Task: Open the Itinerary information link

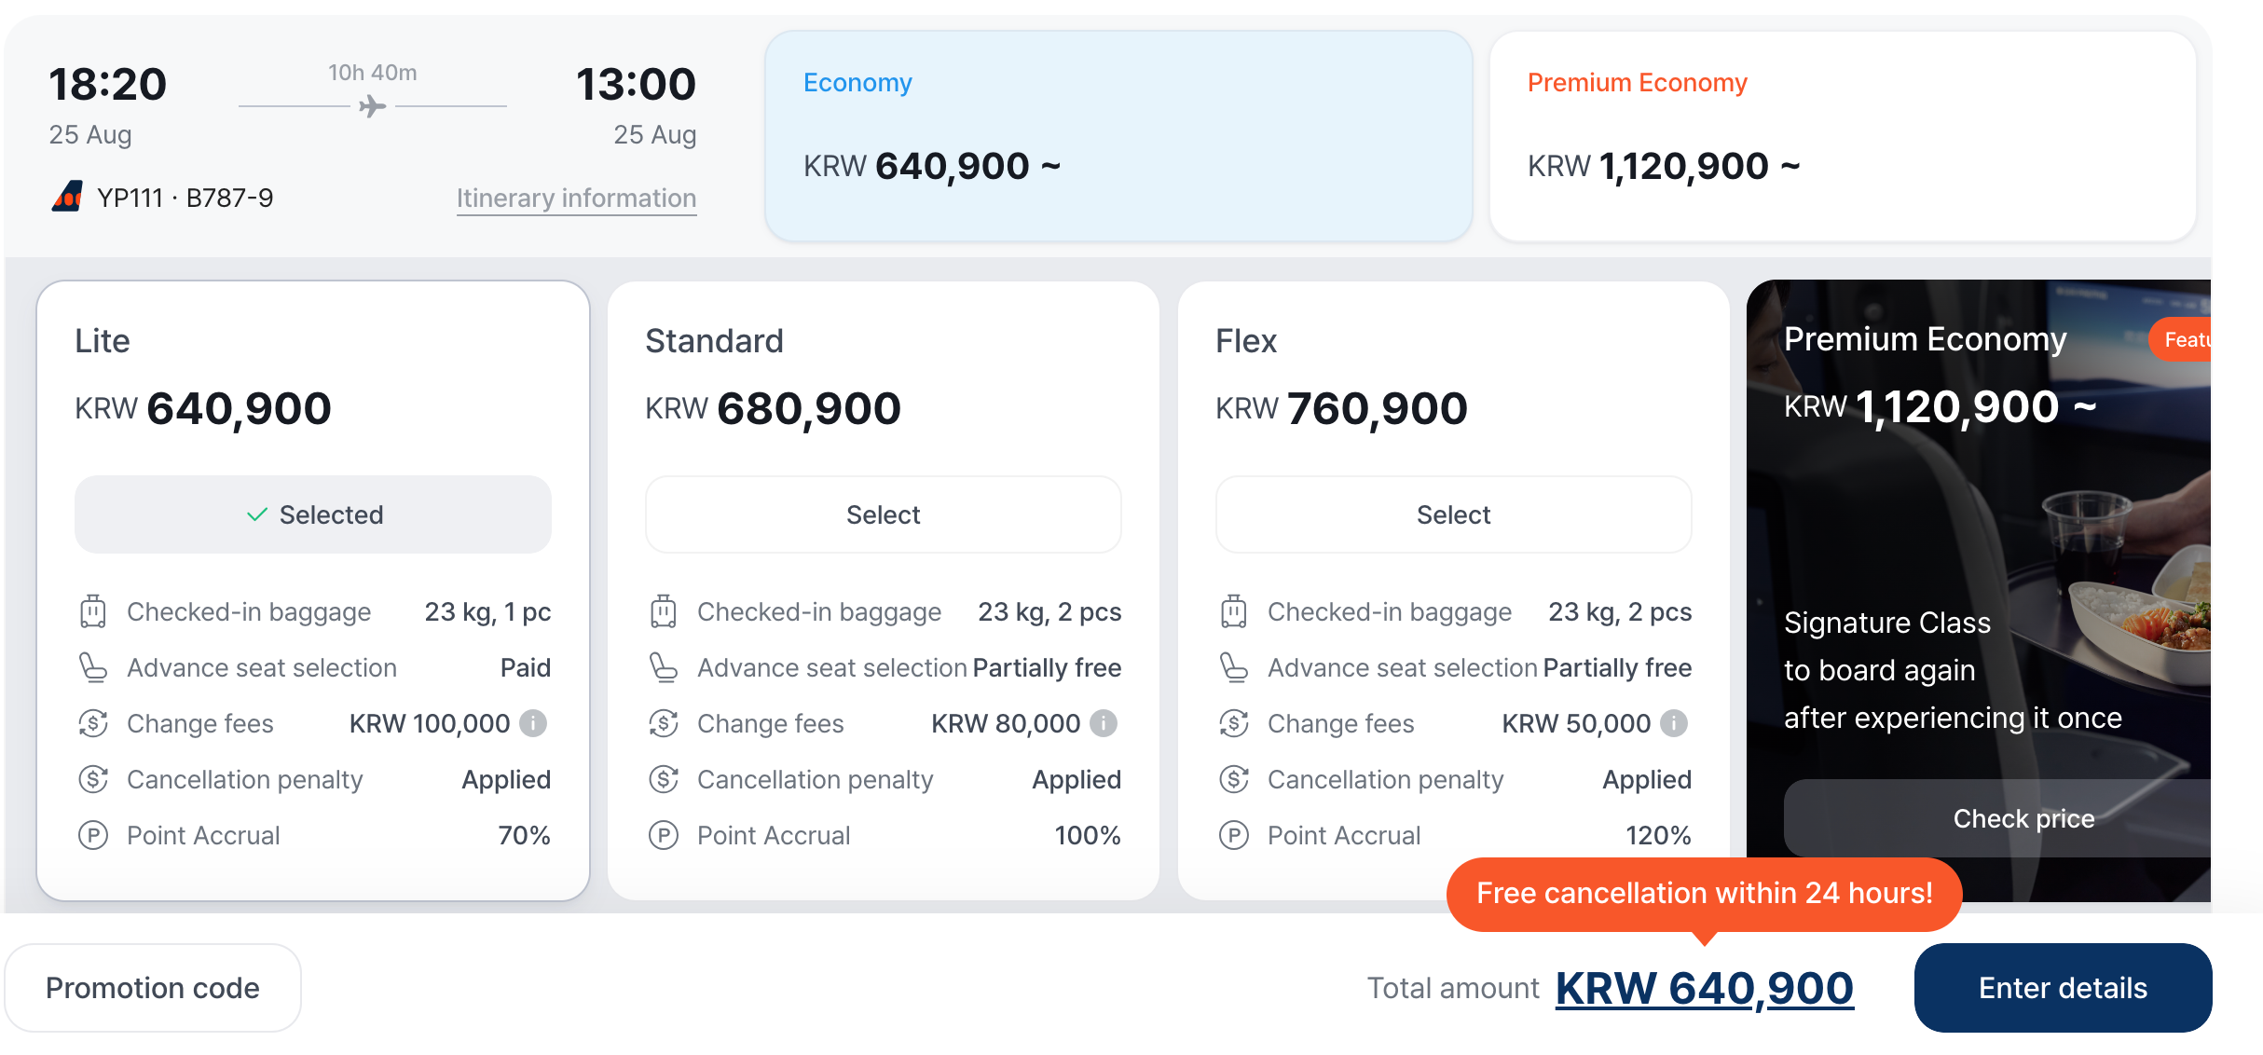Action: click(576, 199)
